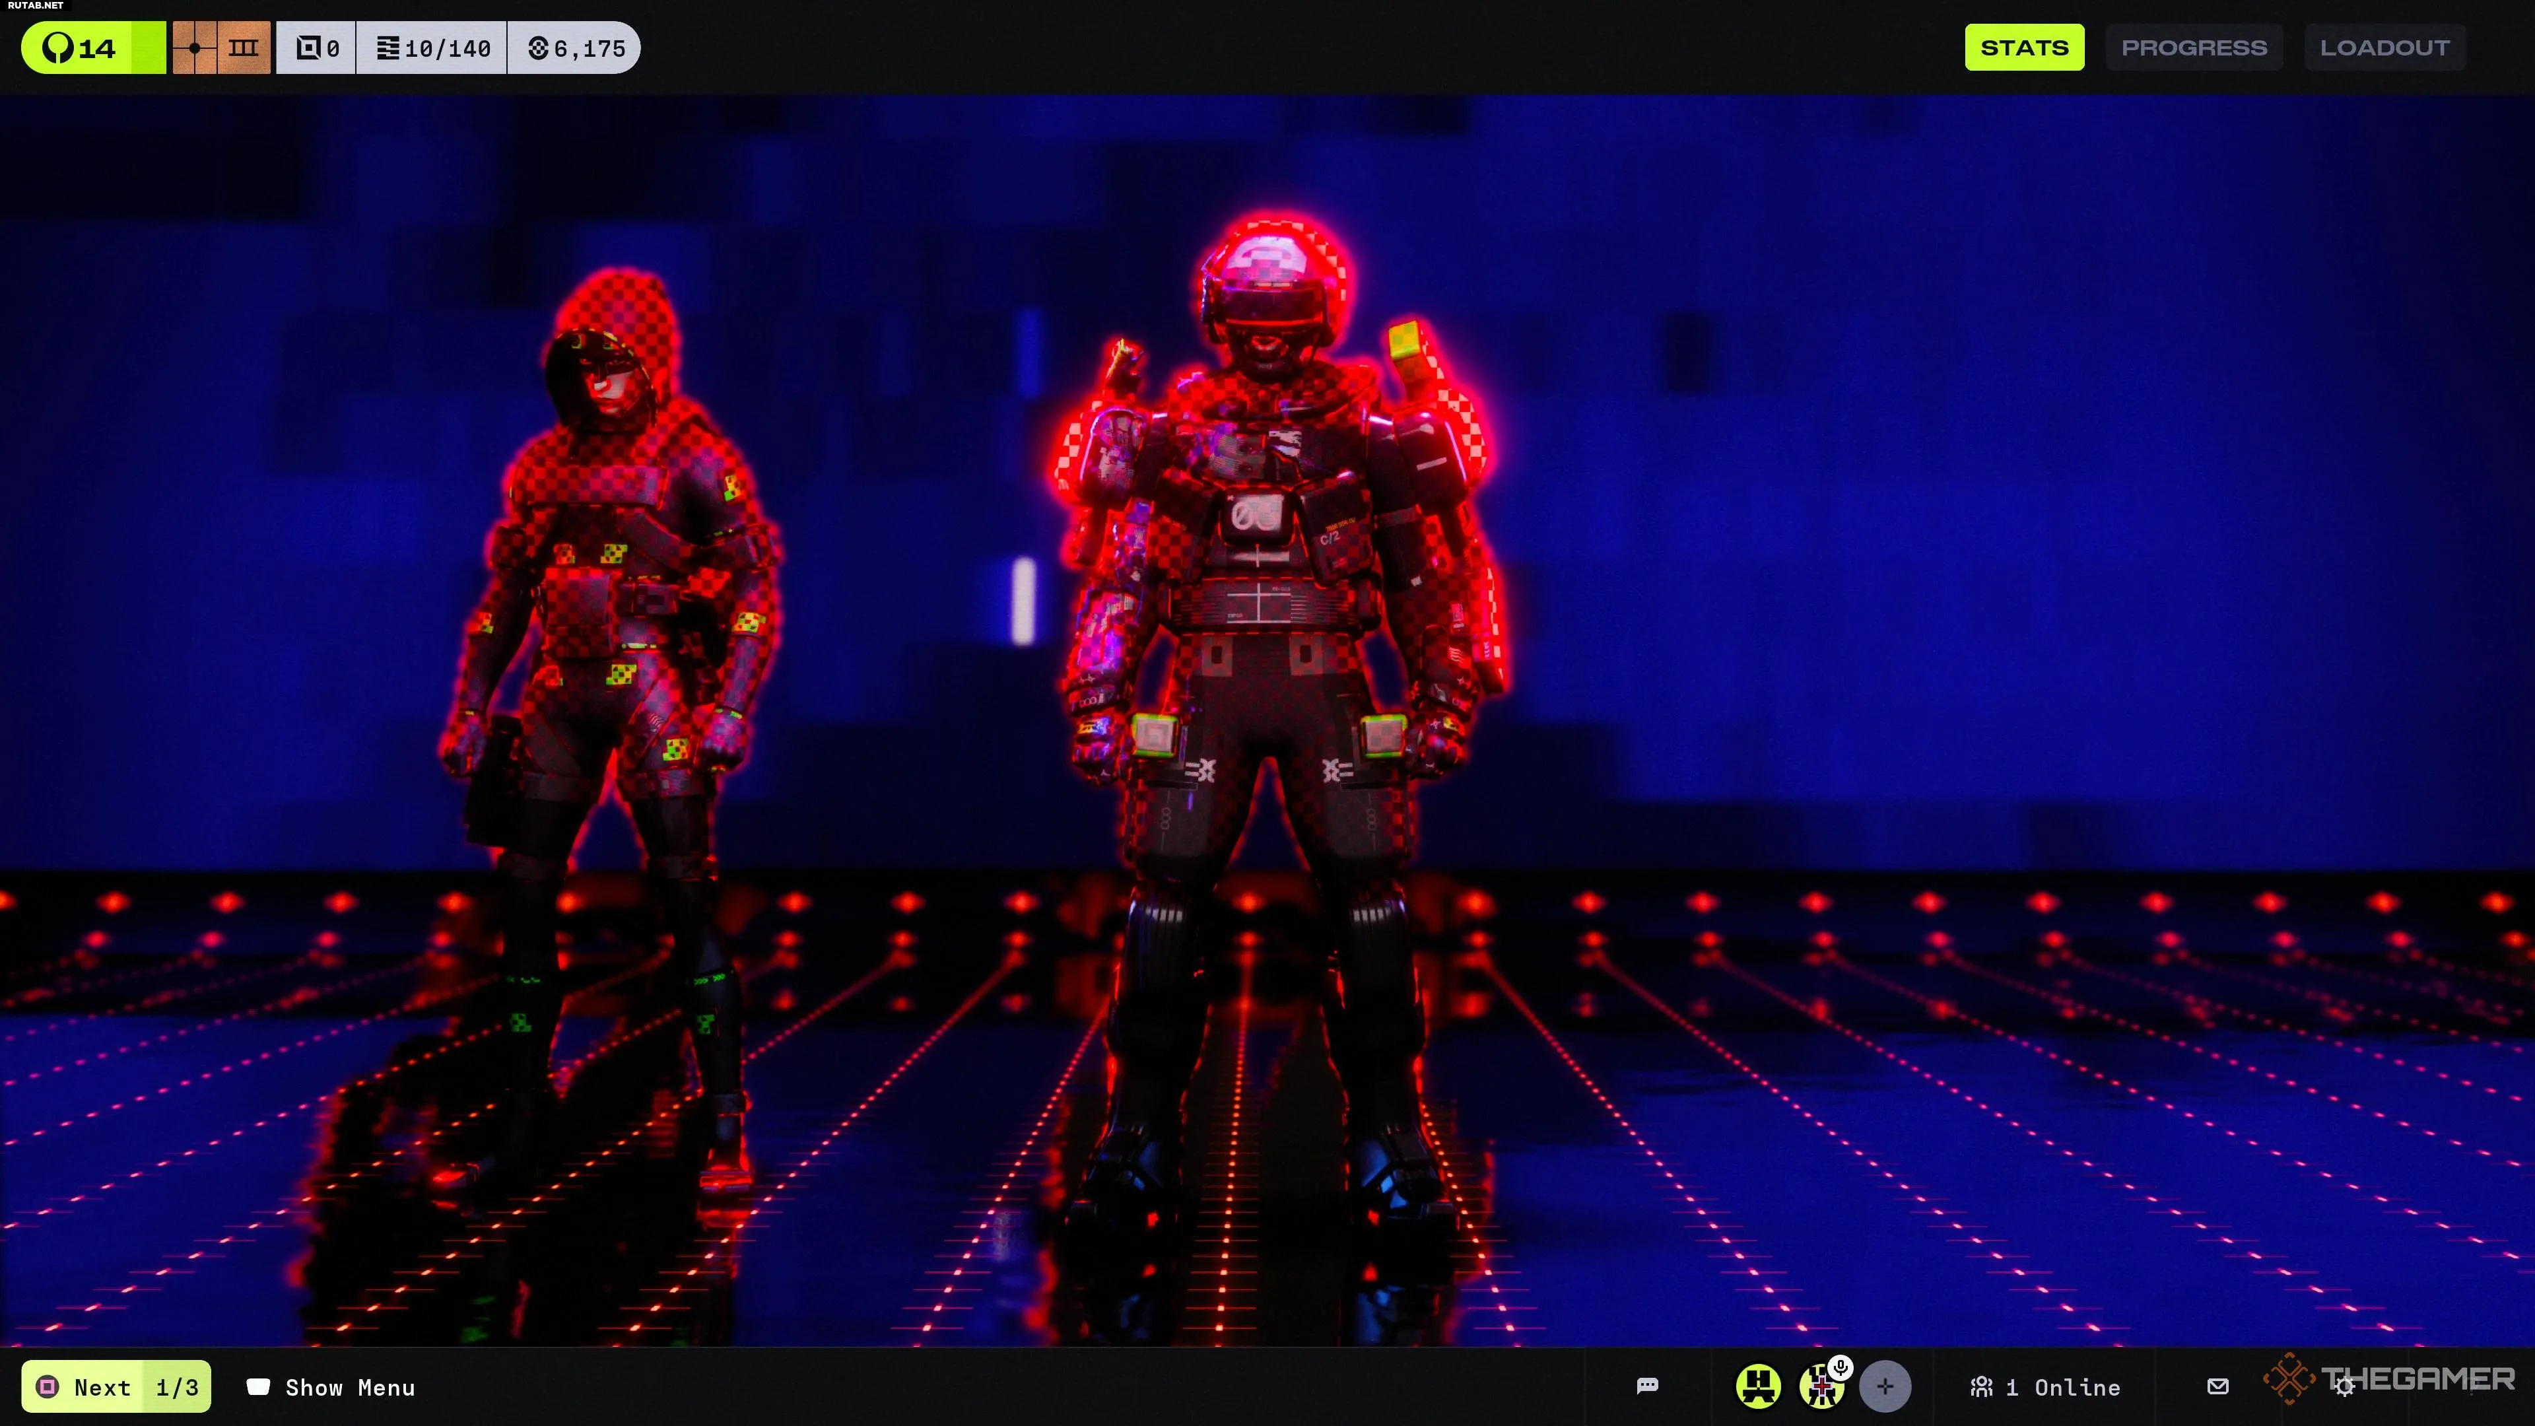The width and height of the screenshot is (2535, 1426).
Task: Click the level 14 runner badge
Action: tap(92, 48)
